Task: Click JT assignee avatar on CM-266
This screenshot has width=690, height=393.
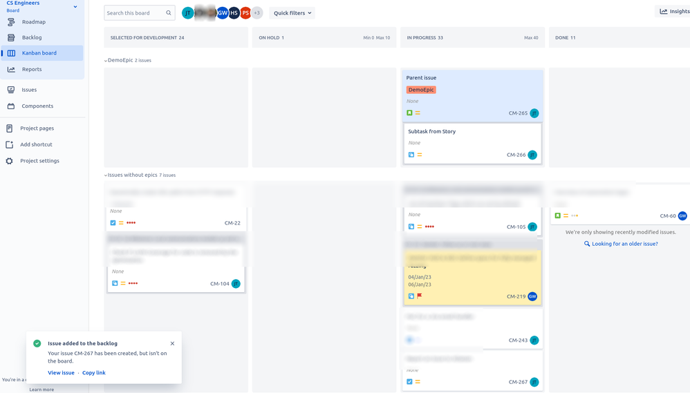Action: click(x=532, y=155)
